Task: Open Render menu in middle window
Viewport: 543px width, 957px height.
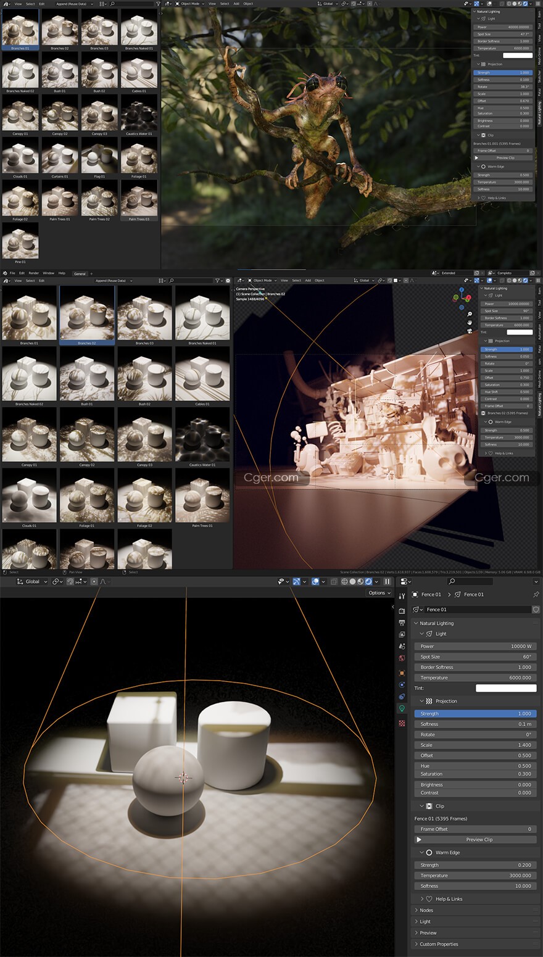Action: pos(33,273)
